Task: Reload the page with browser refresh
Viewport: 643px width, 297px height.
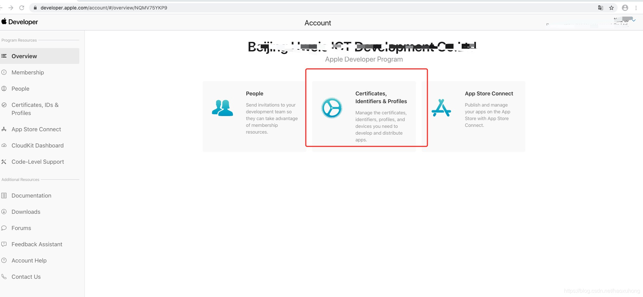Action: (22, 7)
